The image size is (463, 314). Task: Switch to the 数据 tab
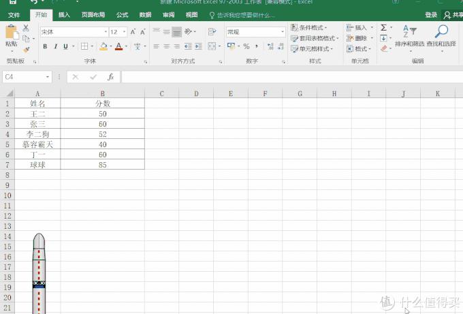(x=145, y=15)
